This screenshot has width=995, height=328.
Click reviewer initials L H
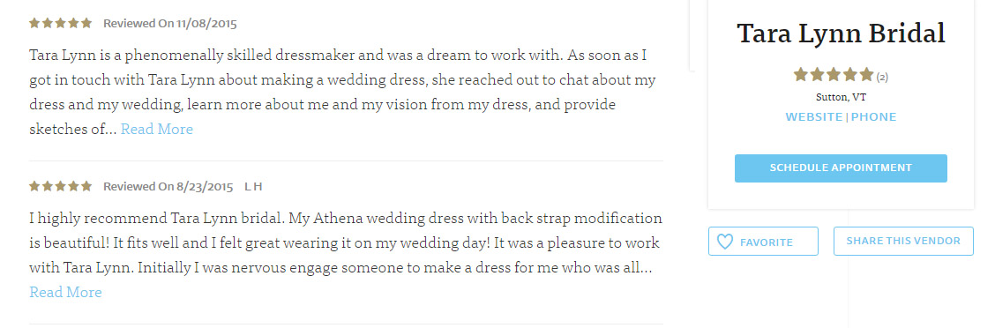click(253, 187)
